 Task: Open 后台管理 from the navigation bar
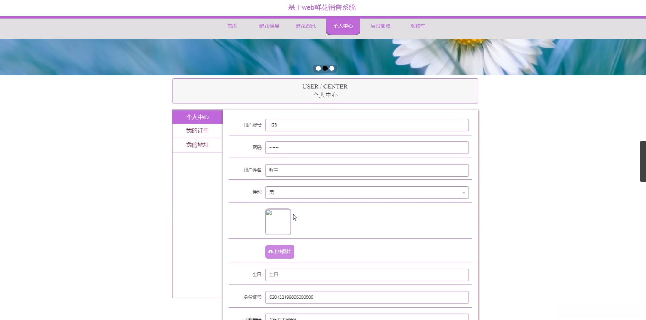click(380, 26)
